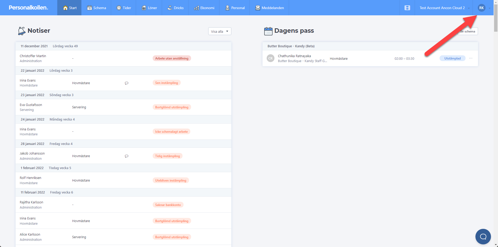Click the Saknar bankkonto badge
The width and height of the screenshot is (498, 247).
pos(168,205)
